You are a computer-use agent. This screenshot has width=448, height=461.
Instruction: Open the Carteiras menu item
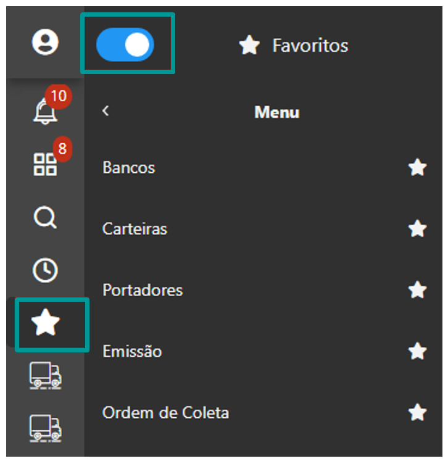pos(135,229)
